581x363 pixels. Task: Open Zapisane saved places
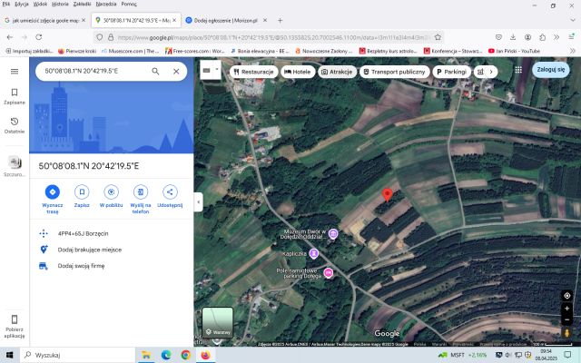[x=15, y=96]
